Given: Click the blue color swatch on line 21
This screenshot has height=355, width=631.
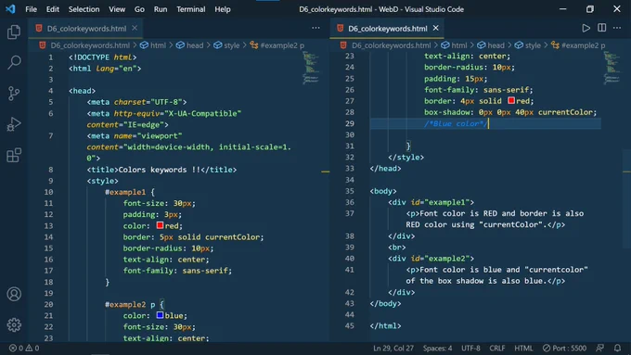Looking at the screenshot, I should point(160,315).
